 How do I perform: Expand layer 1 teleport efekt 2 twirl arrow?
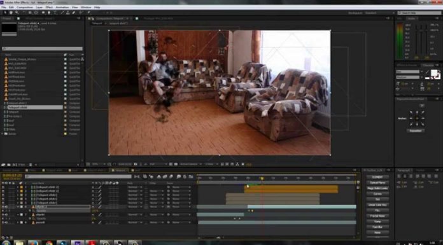pos(18,187)
